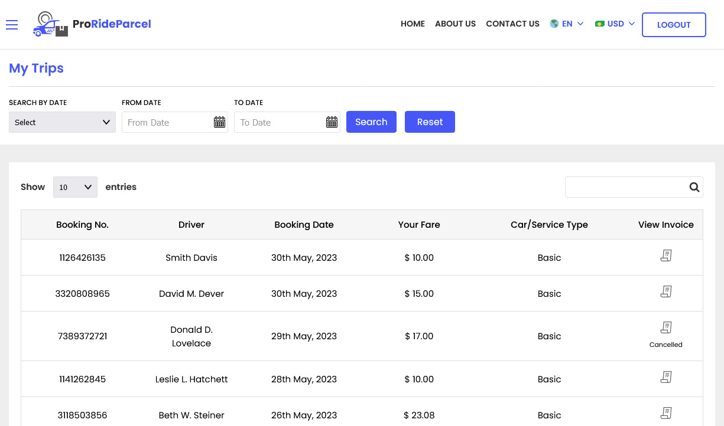Select booking number 3320808965

point(82,294)
